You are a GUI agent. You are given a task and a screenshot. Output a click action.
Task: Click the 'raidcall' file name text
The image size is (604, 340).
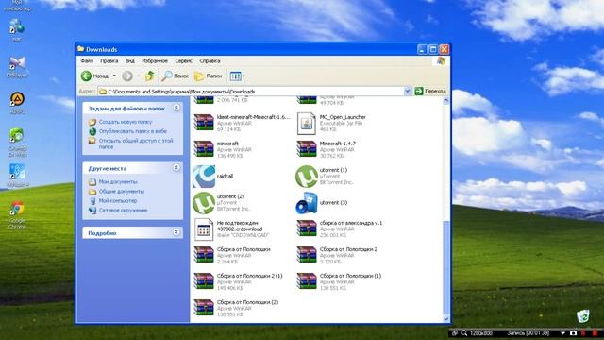225,177
